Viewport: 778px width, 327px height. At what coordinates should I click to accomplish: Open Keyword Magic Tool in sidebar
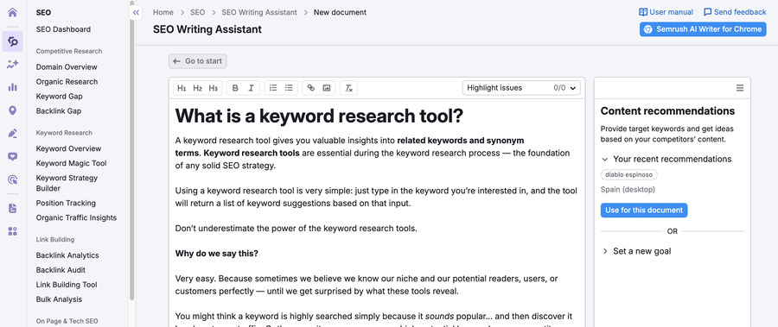pos(71,163)
